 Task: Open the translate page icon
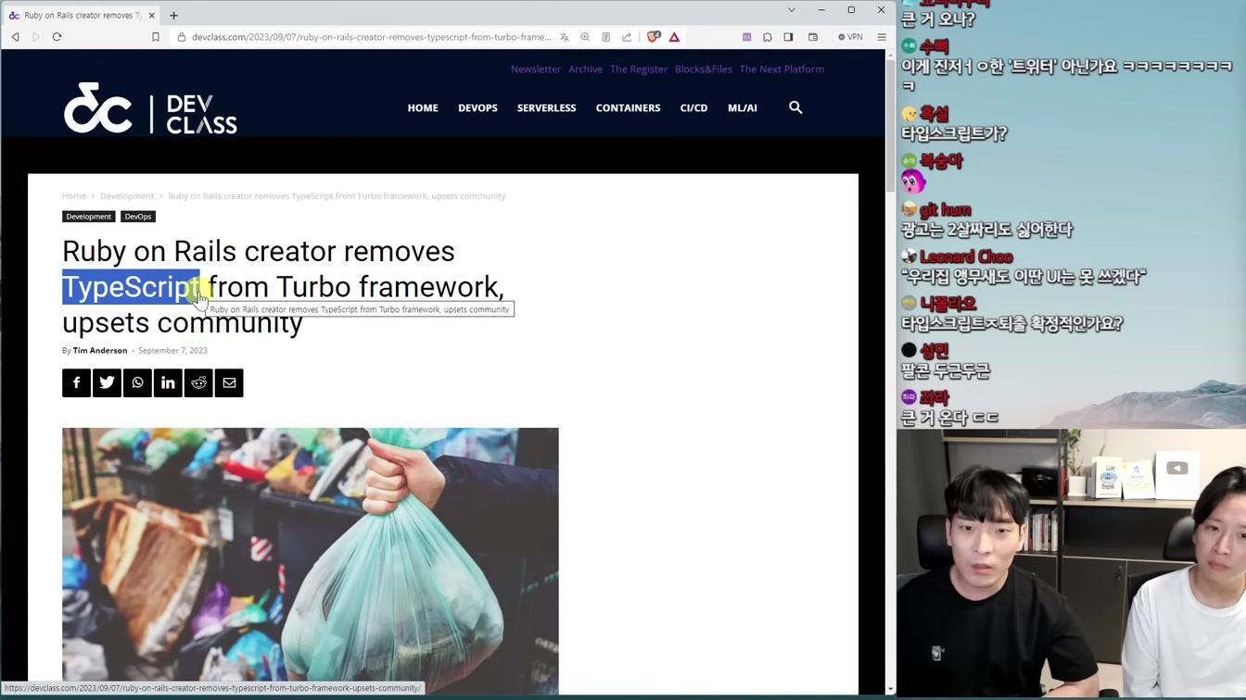click(565, 37)
